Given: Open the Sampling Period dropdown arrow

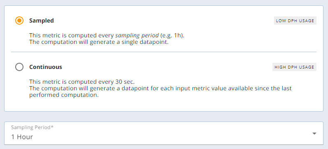Looking at the screenshot, I should point(314,133).
